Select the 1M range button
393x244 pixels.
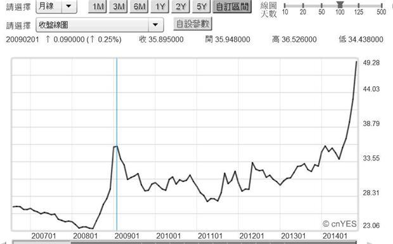[x=98, y=6]
